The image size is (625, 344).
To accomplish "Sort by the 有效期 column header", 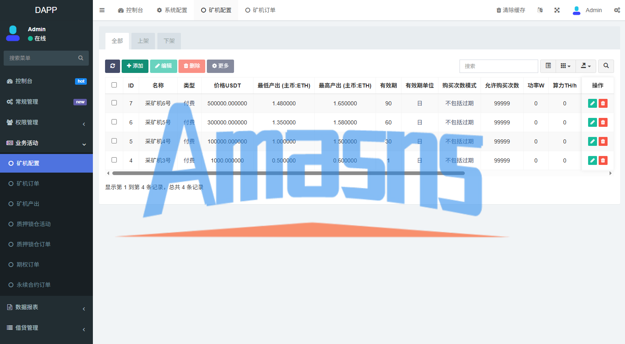I will coord(389,85).
